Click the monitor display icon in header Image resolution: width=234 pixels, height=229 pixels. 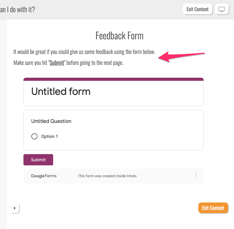[x=222, y=9]
